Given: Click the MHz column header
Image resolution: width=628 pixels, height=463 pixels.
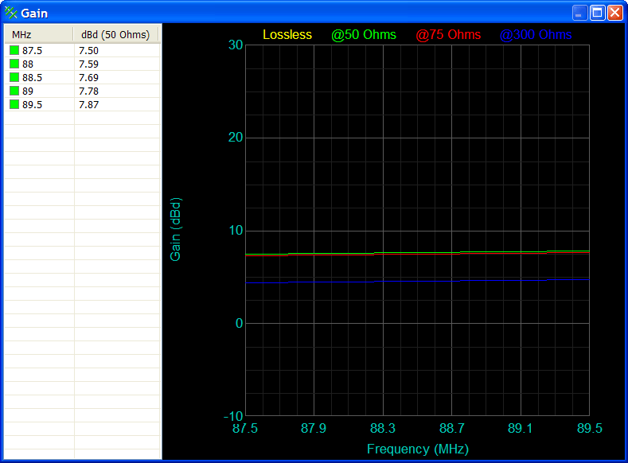Looking at the screenshot, I should [x=39, y=35].
